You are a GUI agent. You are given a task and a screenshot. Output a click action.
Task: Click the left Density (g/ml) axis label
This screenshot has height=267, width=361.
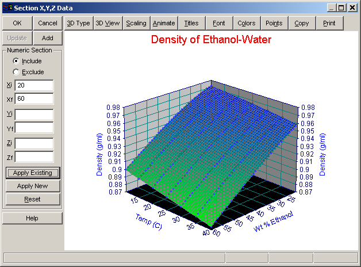[99, 154]
